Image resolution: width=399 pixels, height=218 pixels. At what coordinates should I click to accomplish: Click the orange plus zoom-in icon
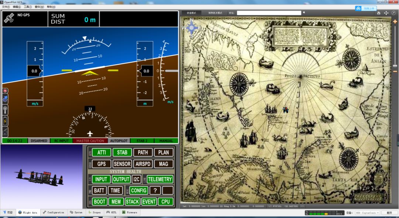[395, 22]
